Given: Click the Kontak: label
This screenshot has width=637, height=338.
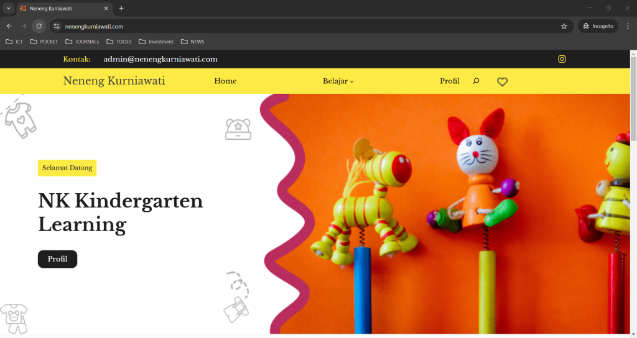Looking at the screenshot, I should click(77, 59).
